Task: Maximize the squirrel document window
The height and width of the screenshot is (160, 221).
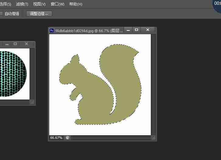Action: coord(136,30)
